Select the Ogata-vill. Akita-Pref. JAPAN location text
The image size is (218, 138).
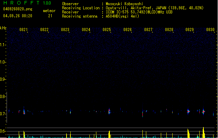click(155, 8)
